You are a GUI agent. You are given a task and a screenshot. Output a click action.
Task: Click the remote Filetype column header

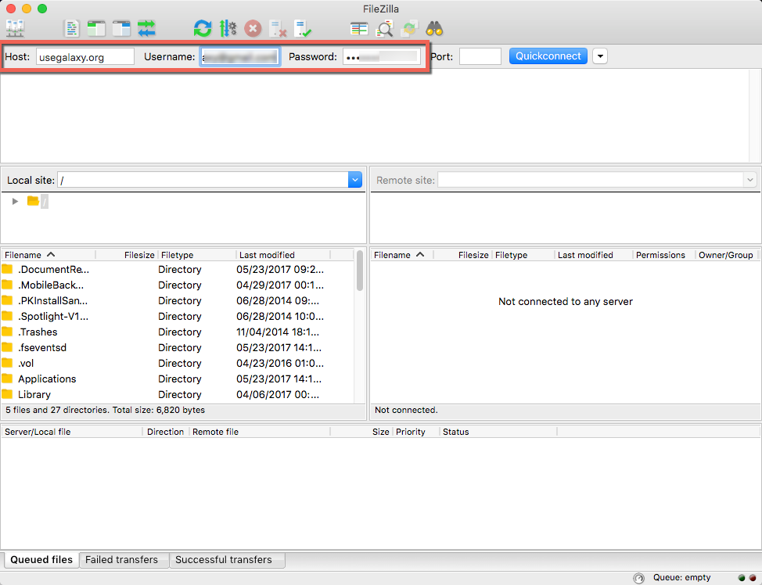523,255
